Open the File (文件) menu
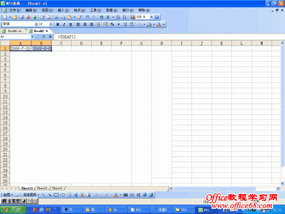The image size is (285, 214). [15, 10]
